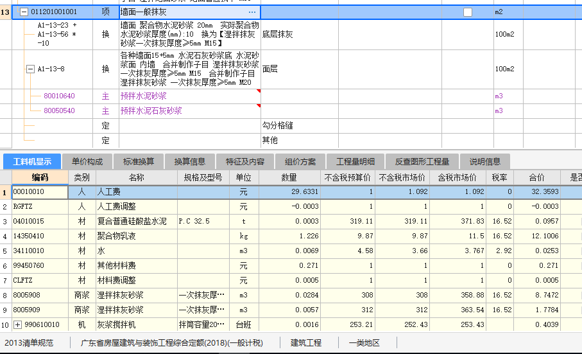Switch to the 工程量明细 tab
Image resolution: width=582 pixels, height=354 pixels.
355,162
